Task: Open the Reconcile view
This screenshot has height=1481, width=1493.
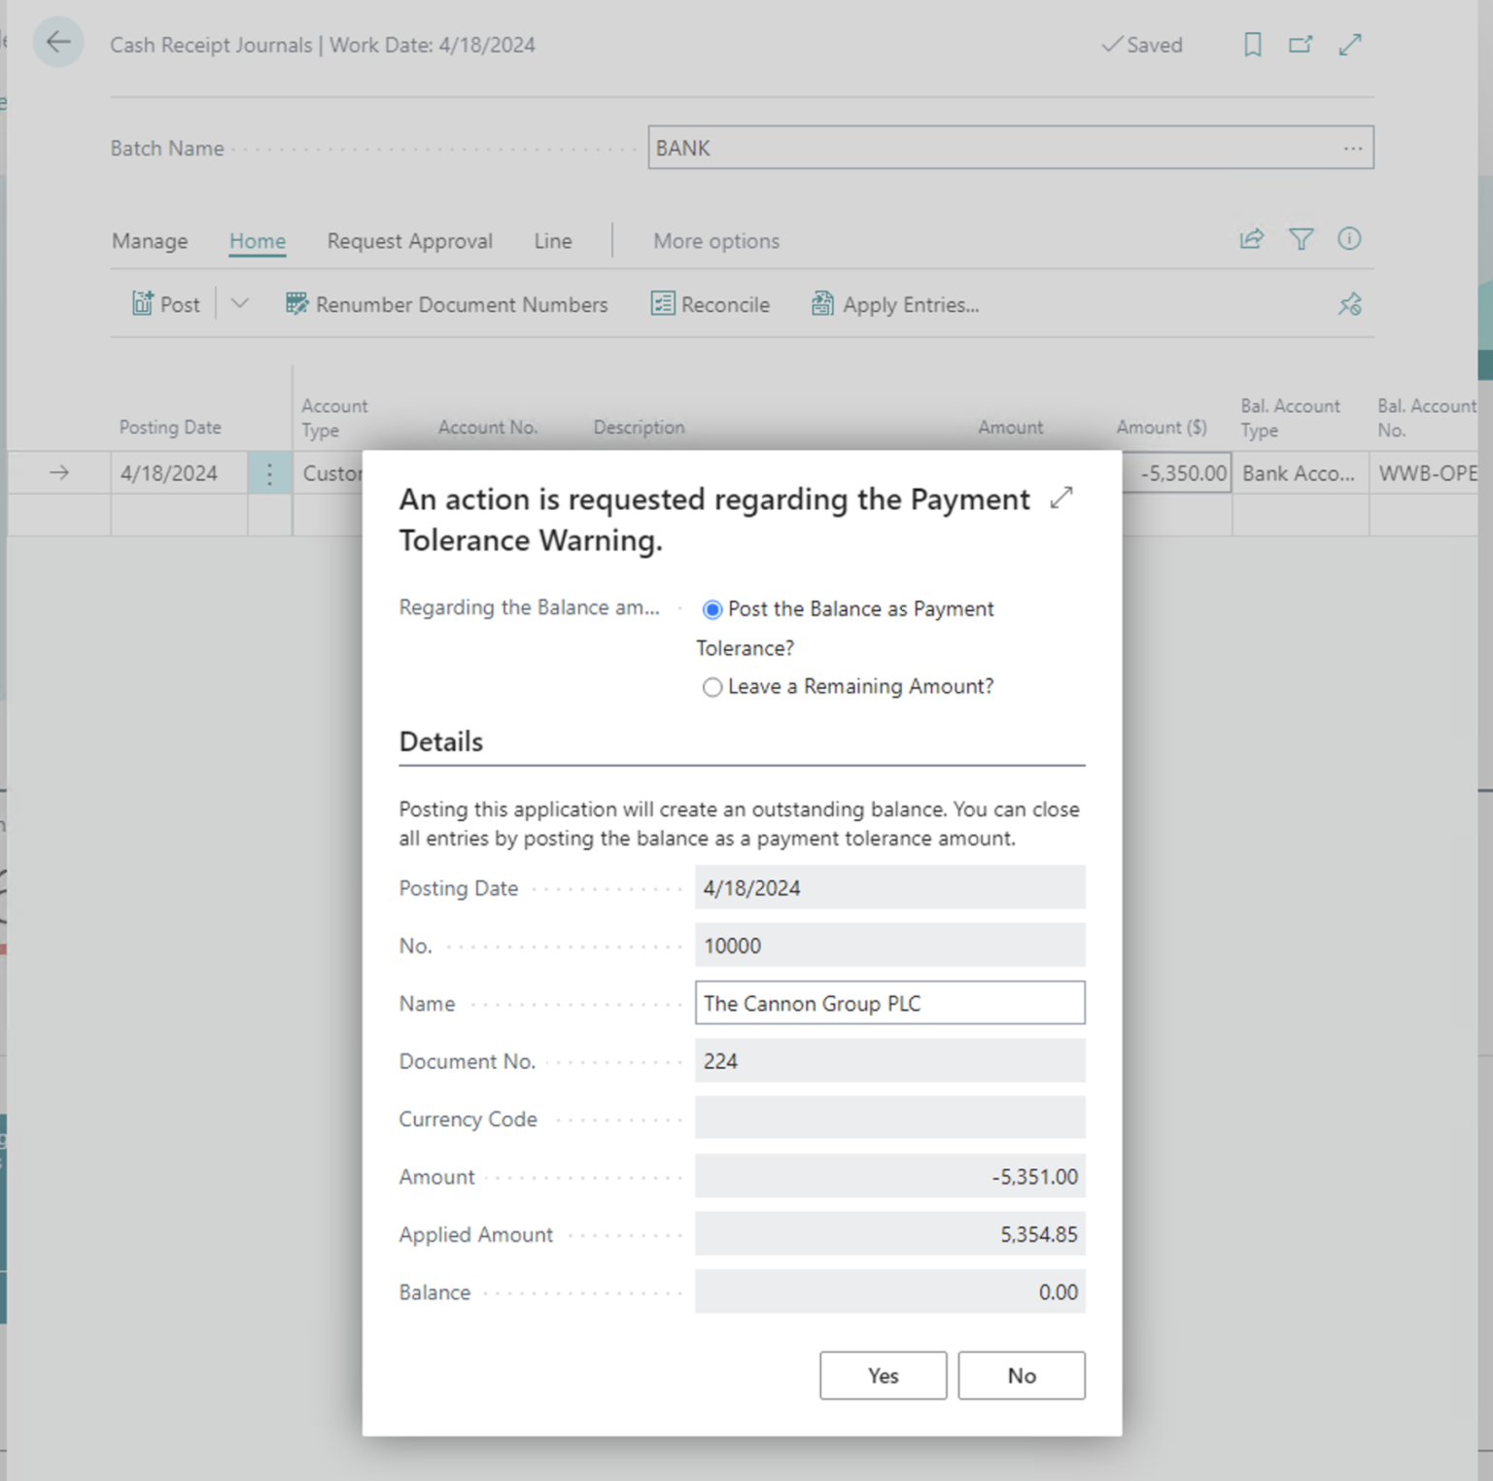Action: coord(711,304)
